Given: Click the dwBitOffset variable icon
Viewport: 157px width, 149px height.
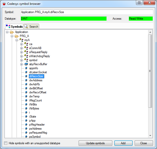Looking at the screenshot, I should pyautogui.click(x=26, y=88).
